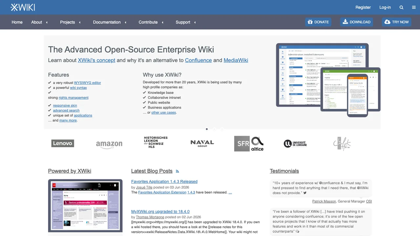Open the About menu item

point(36,22)
